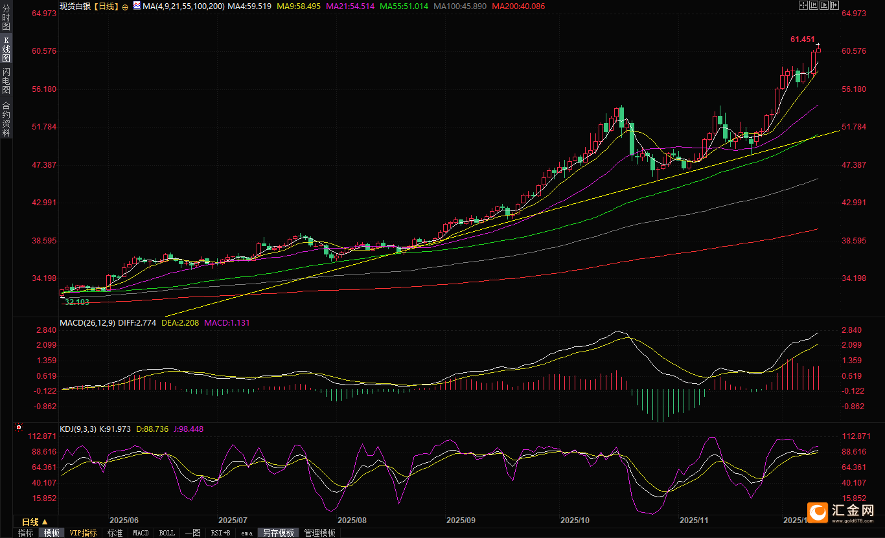Click the 2025/10 date axis label
Screen dimensions: 885x538
[575, 520]
